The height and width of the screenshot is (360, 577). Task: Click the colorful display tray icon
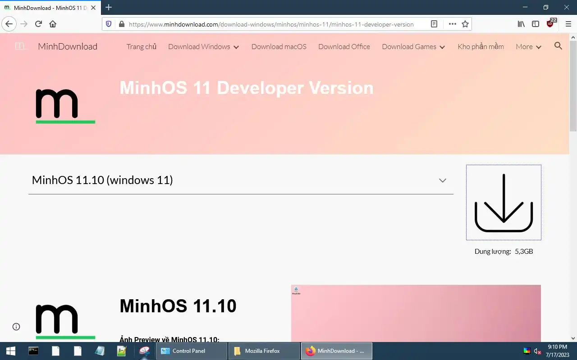[527, 351]
